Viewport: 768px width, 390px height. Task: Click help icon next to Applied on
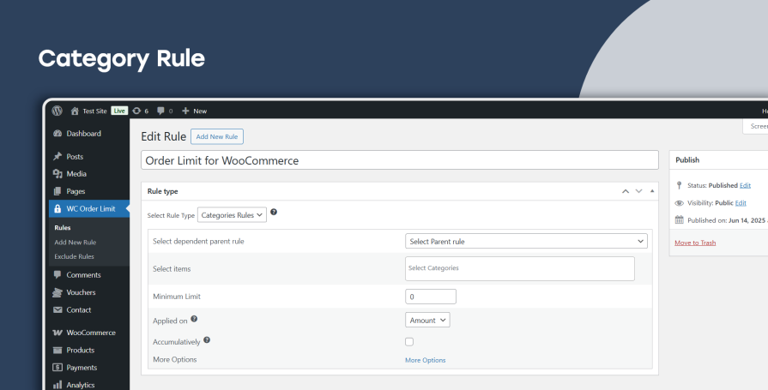coord(194,319)
